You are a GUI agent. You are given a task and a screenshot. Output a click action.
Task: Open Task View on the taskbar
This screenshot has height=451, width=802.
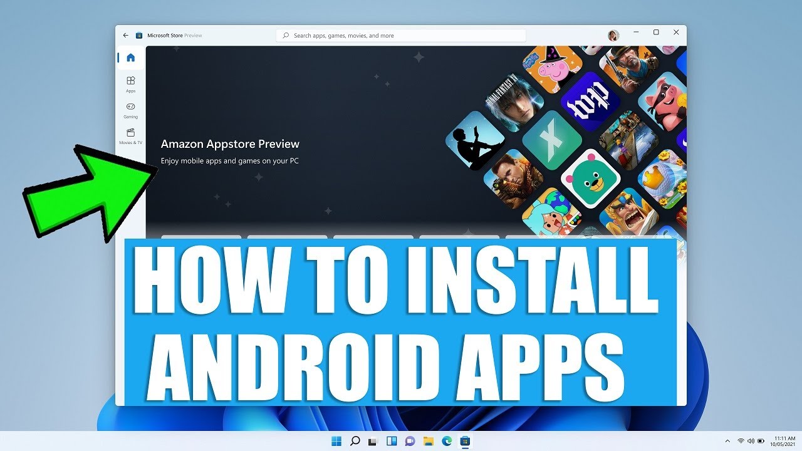click(373, 441)
